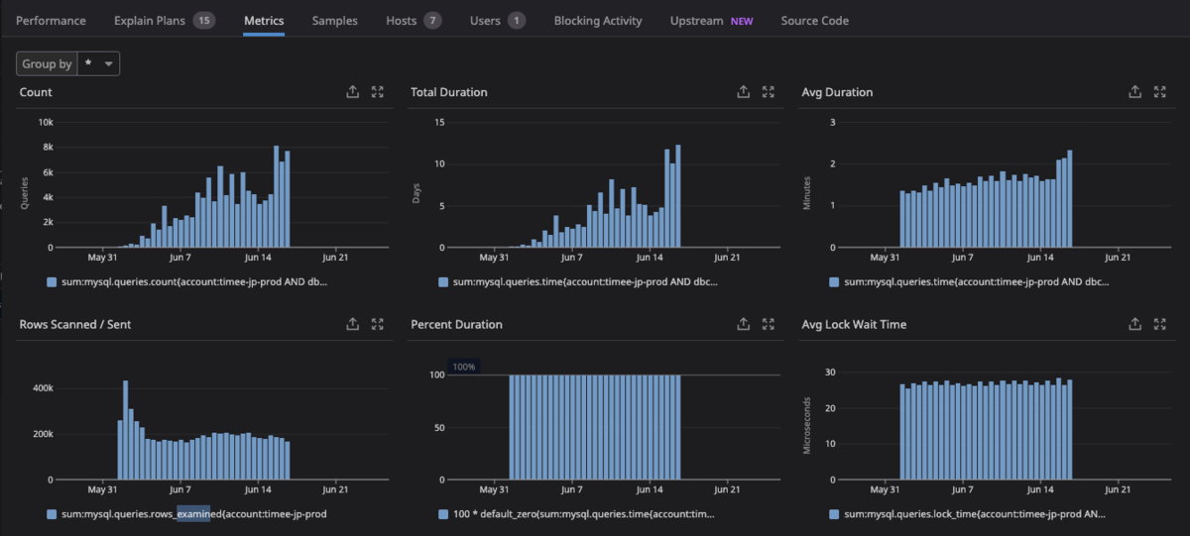Export the Rows Scanned / Sent graph
Image resolution: width=1190 pixels, height=536 pixels.
353,324
